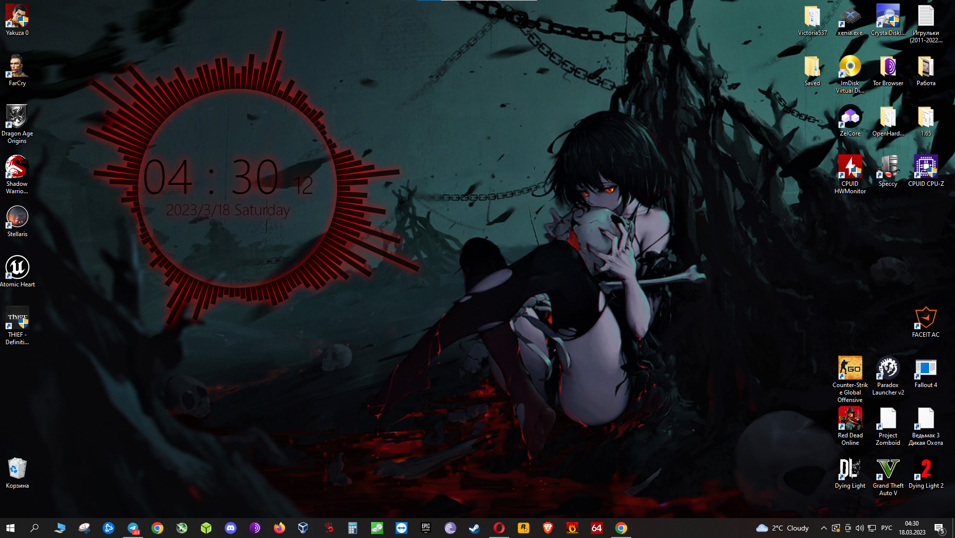
Task: Open the last Chrome taskbar icon
Action: [x=621, y=528]
